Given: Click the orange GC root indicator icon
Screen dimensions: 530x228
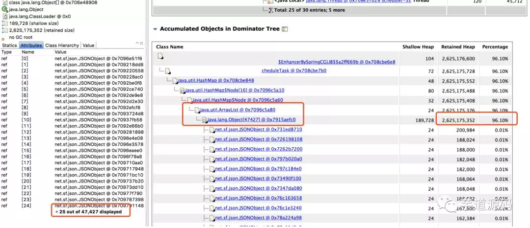Looking at the screenshot, I should pos(3,39).
